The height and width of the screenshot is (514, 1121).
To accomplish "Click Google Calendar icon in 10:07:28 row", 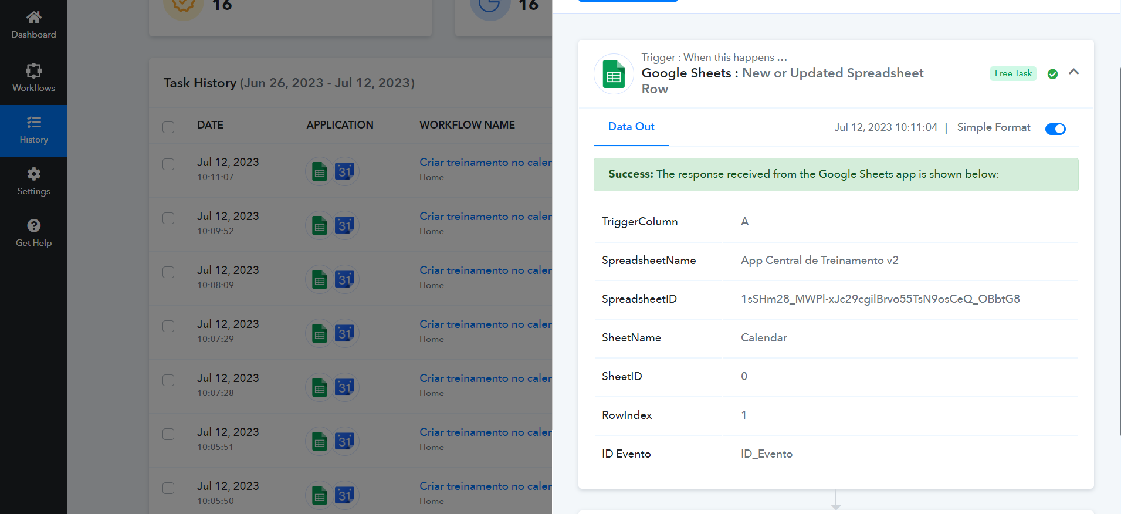I will point(345,387).
